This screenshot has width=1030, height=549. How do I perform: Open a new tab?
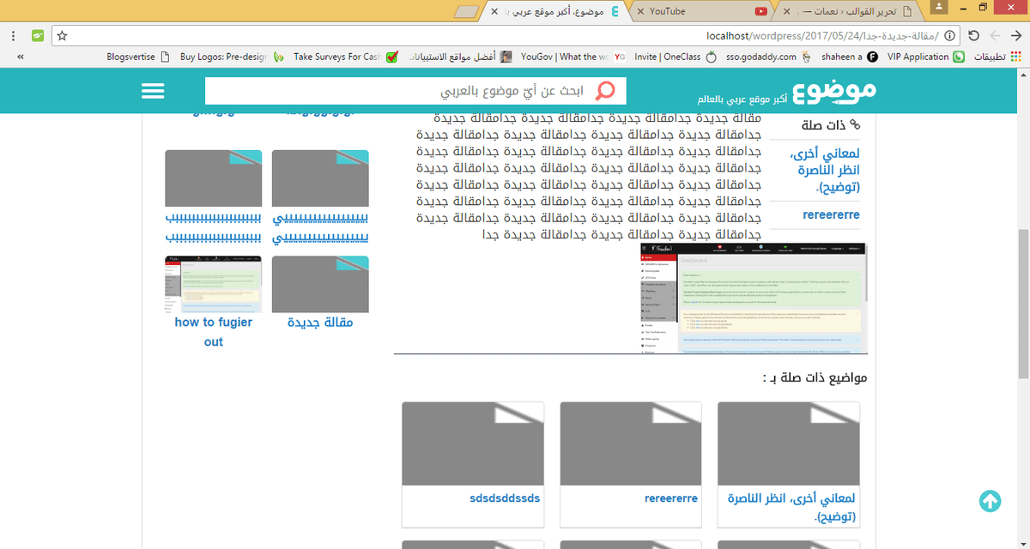(467, 11)
